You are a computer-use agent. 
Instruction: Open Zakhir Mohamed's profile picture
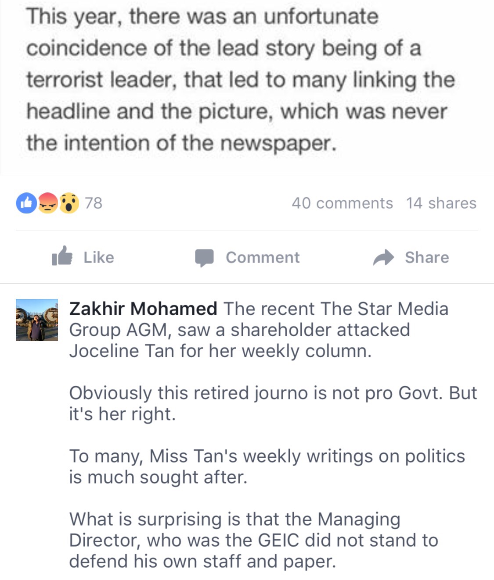(x=37, y=320)
